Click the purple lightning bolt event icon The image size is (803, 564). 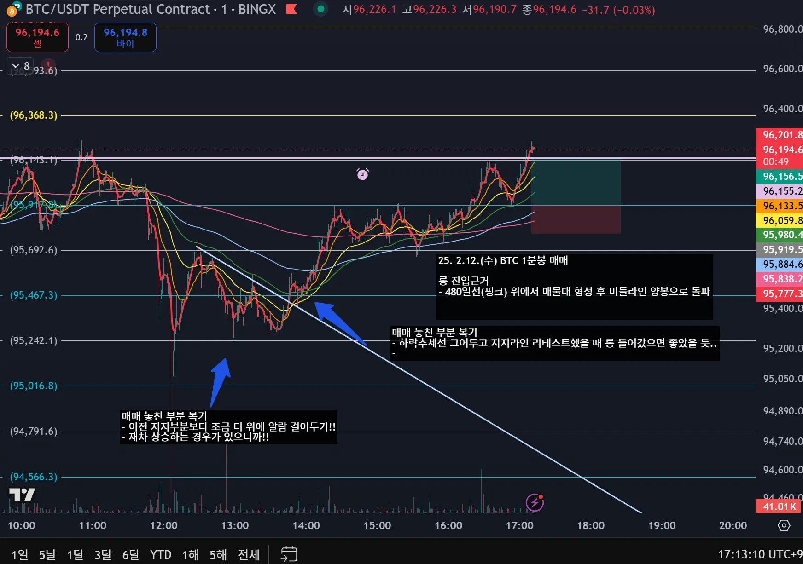click(x=535, y=502)
